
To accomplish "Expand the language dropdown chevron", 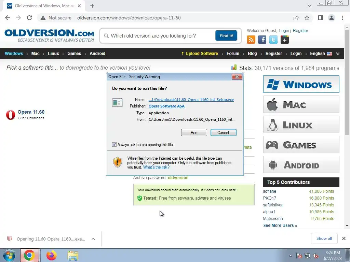I will [338, 54].
